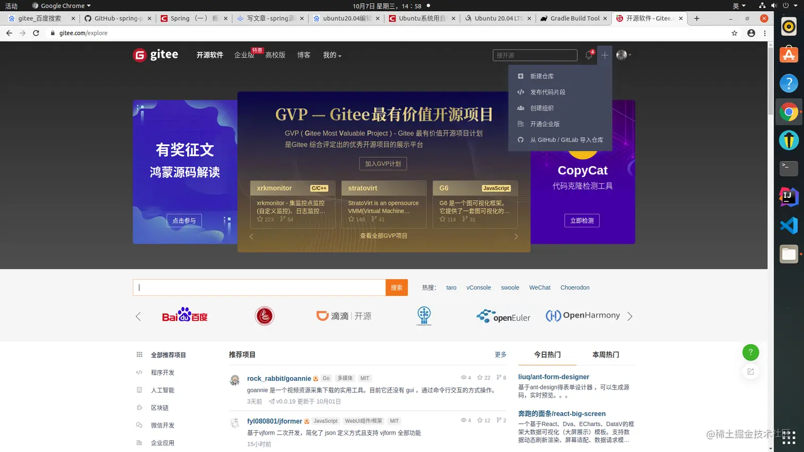
Task: Click the Choerodon hot search link
Action: coord(575,288)
